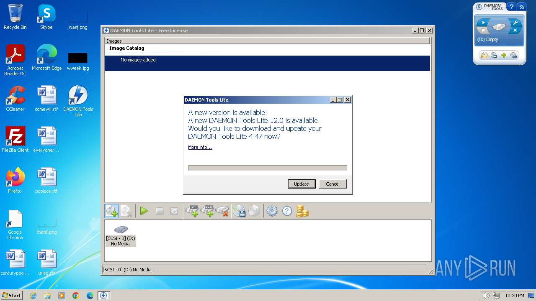Click the DAEMON Tools taskbar button
This screenshot has height=301, width=536.
point(103,296)
